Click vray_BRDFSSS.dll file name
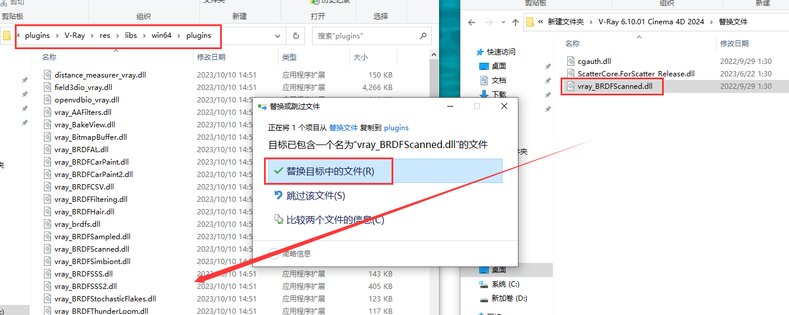The height and width of the screenshot is (315, 789). click(x=84, y=274)
